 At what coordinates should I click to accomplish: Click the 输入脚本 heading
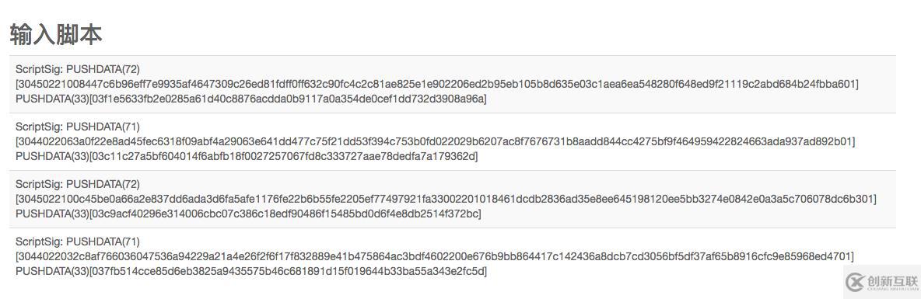(x=56, y=35)
